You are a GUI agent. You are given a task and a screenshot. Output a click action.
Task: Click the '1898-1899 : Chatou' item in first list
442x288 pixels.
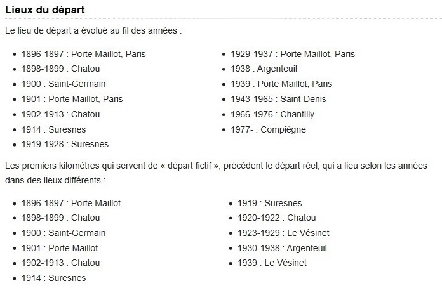point(60,69)
